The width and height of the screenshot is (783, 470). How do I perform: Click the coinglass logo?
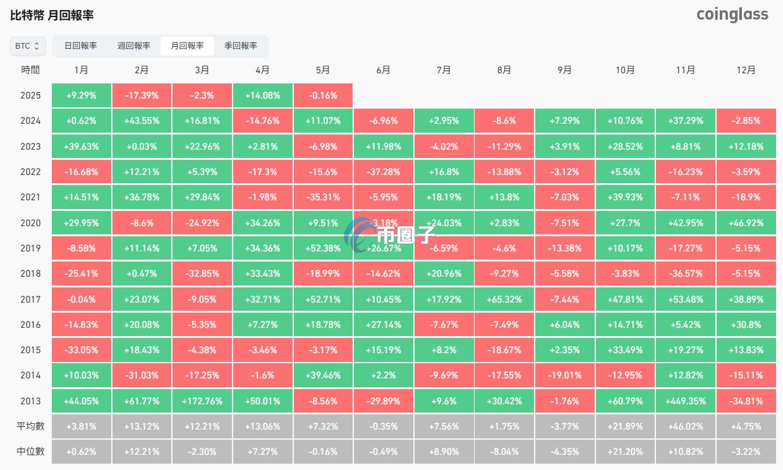[x=732, y=14]
